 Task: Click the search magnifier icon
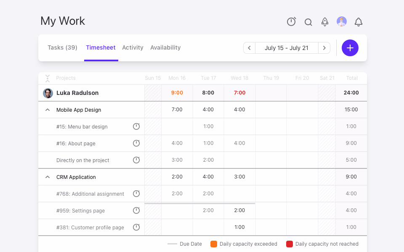coord(308,22)
